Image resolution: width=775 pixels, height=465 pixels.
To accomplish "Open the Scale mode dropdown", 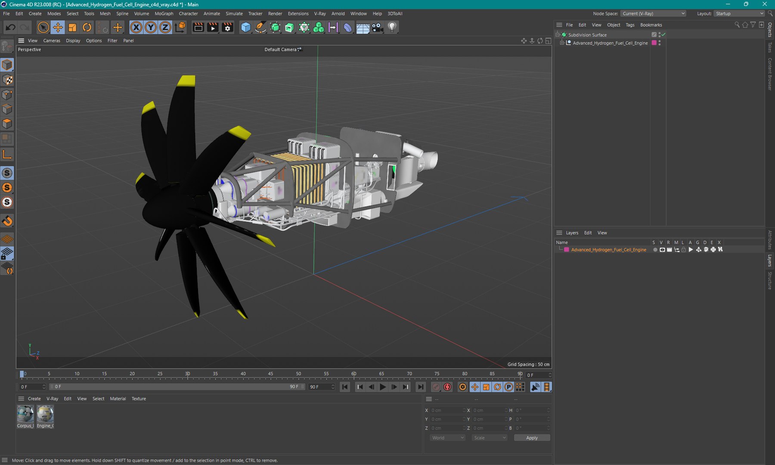I will (x=490, y=438).
